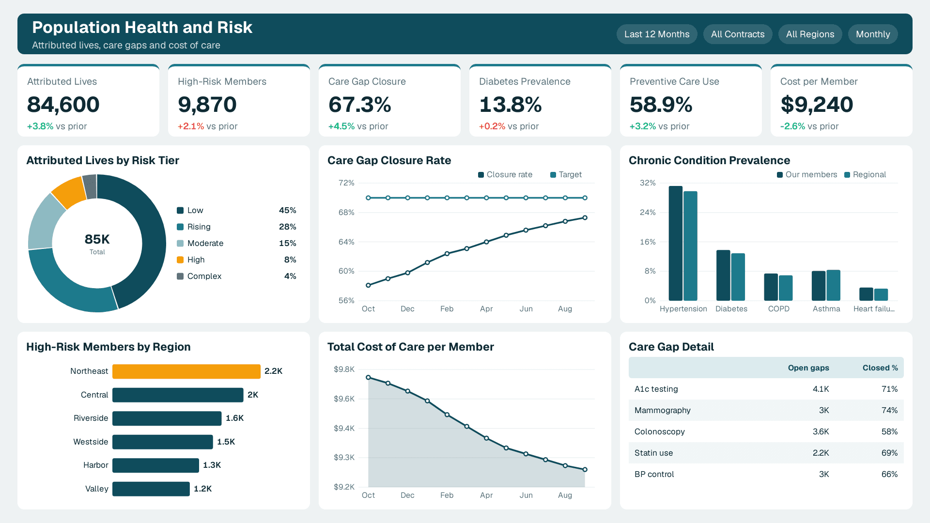Click the Valley region bar
930x523 pixels.
[x=151, y=489]
